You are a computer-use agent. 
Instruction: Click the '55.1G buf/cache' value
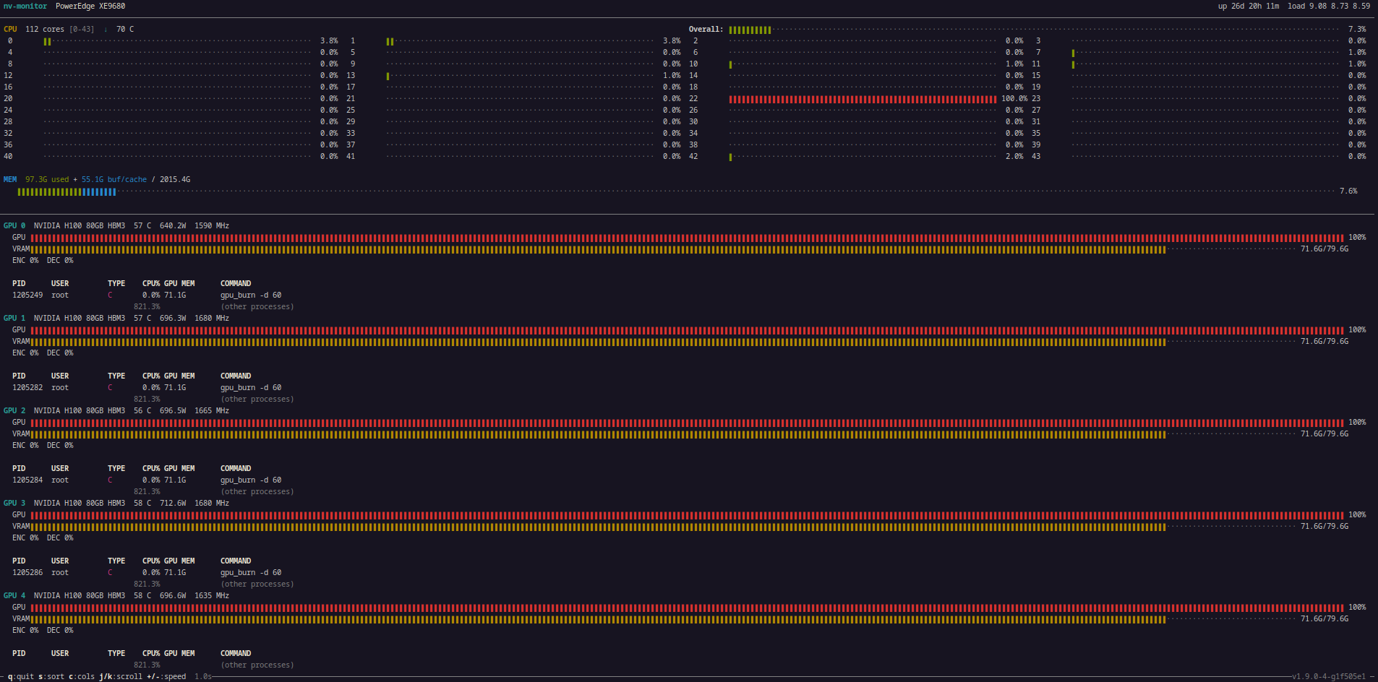[114, 180]
